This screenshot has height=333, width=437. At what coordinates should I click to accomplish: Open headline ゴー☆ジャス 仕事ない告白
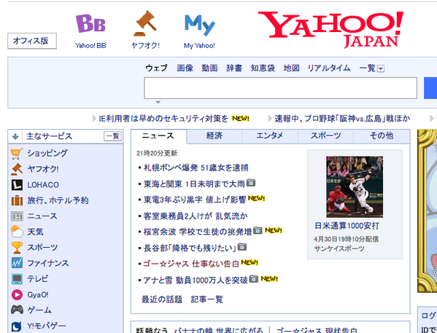pos(191,264)
